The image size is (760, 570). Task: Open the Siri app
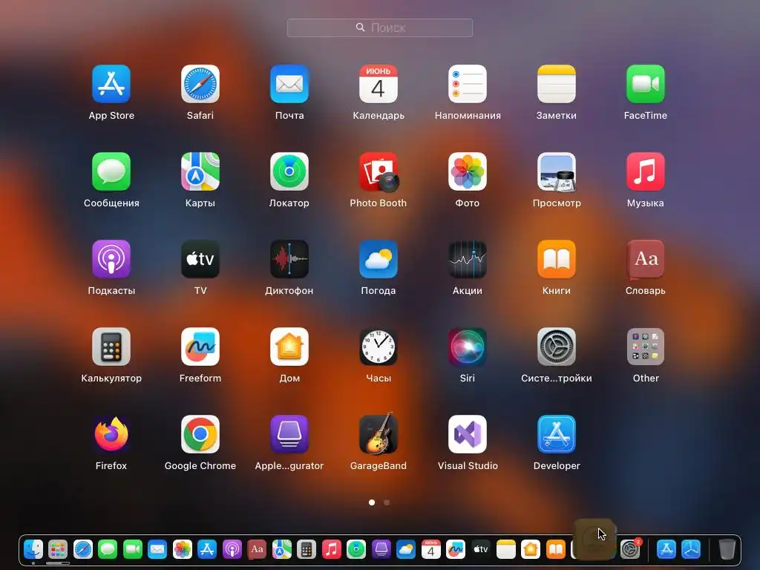[x=468, y=347]
